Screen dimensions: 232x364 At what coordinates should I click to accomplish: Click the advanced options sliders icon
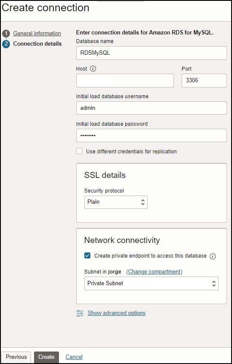(80, 313)
